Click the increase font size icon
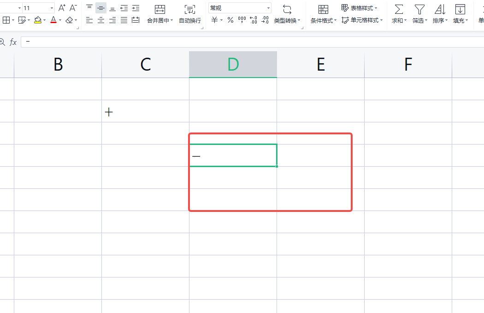 (x=62, y=8)
